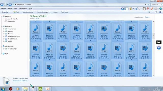Click the blue up-arrow globe toolbar icon

click(123, 9)
